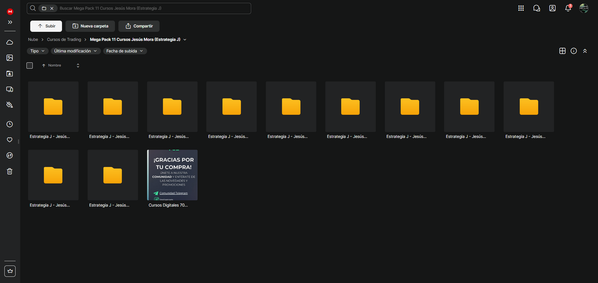The image size is (598, 283).
Task: Open Recents clock icon in sidebar
Action: 10,124
